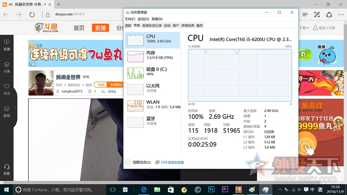Open the action center notification icon
Viewport: 347px width, 195px height.
(x=306, y=189)
